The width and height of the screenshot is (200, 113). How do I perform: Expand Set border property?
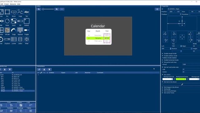click(162, 89)
